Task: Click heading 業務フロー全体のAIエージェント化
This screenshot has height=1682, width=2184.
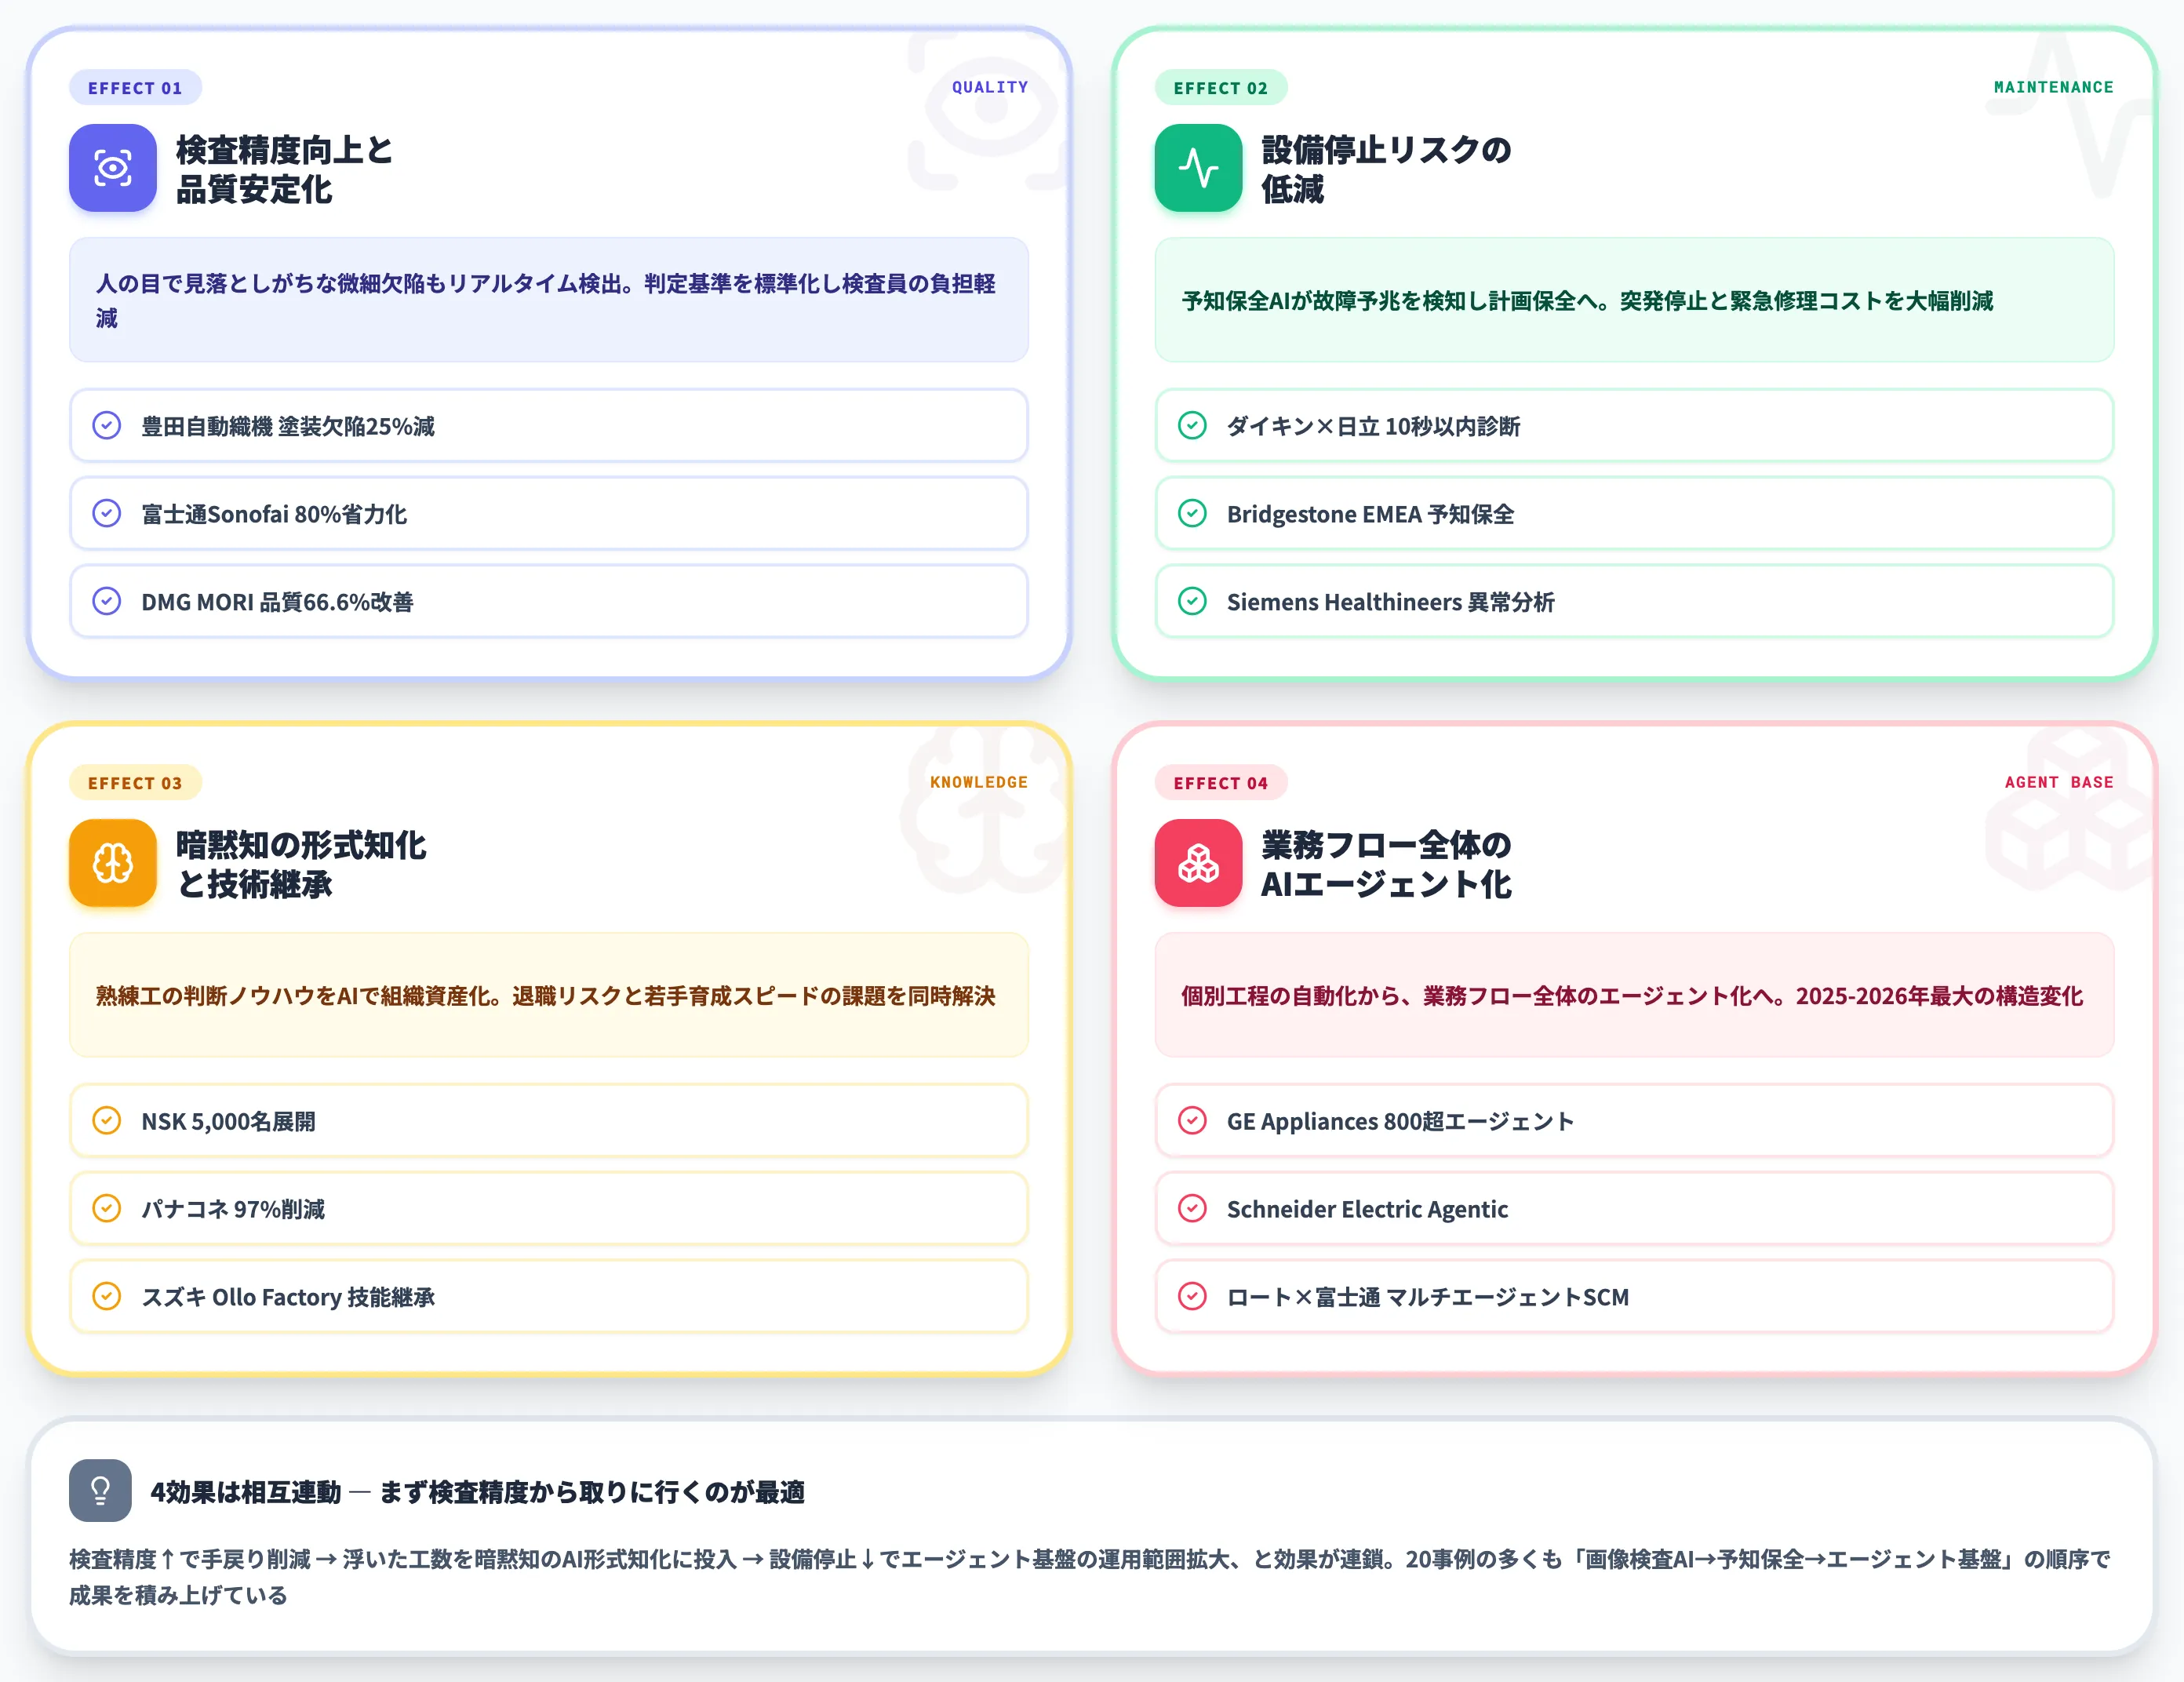Action: [x=1386, y=864]
